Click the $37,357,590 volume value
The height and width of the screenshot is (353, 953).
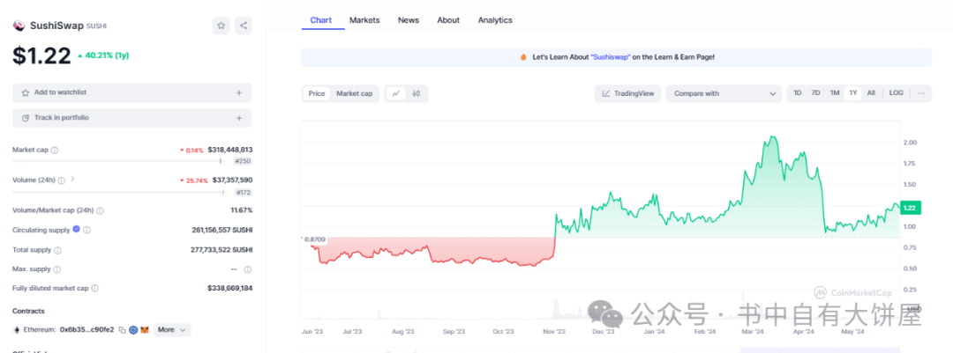click(x=232, y=180)
